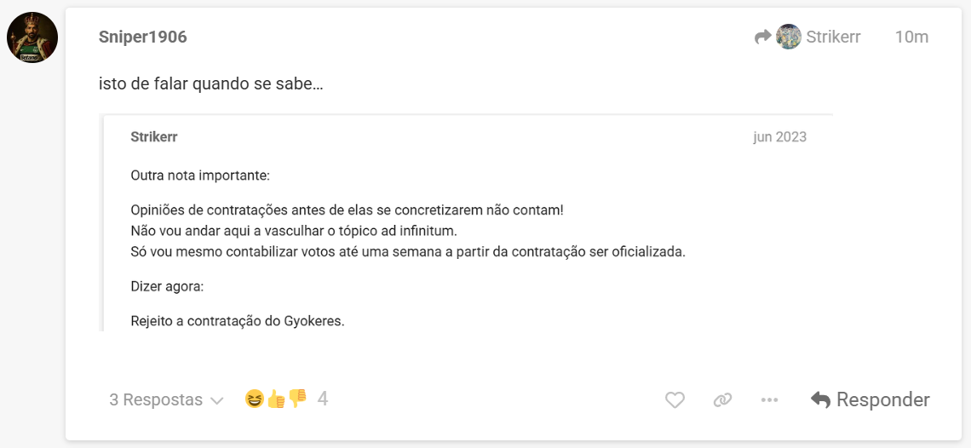Open Sniper1906's profile avatar
Screen dimensions: 971x448
point(32,37)
